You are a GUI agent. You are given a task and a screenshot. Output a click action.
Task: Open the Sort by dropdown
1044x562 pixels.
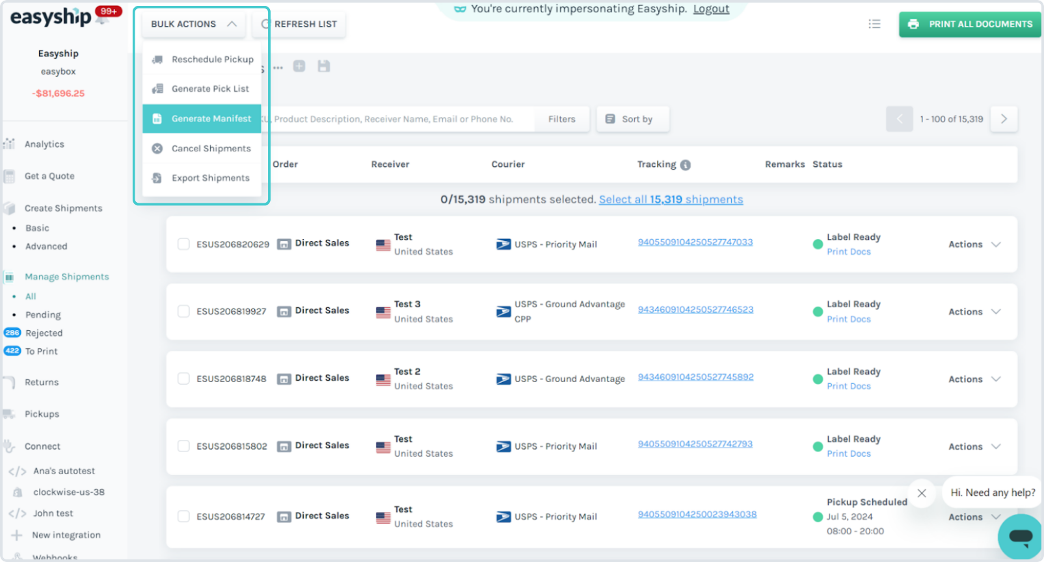pos(632,119)
